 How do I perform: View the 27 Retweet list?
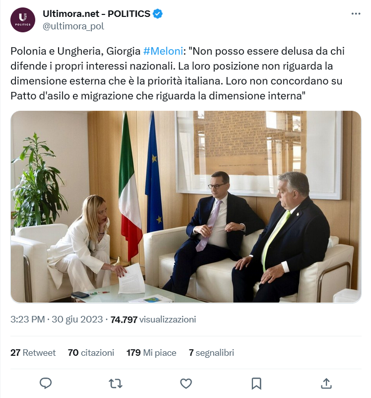[33, 353]
